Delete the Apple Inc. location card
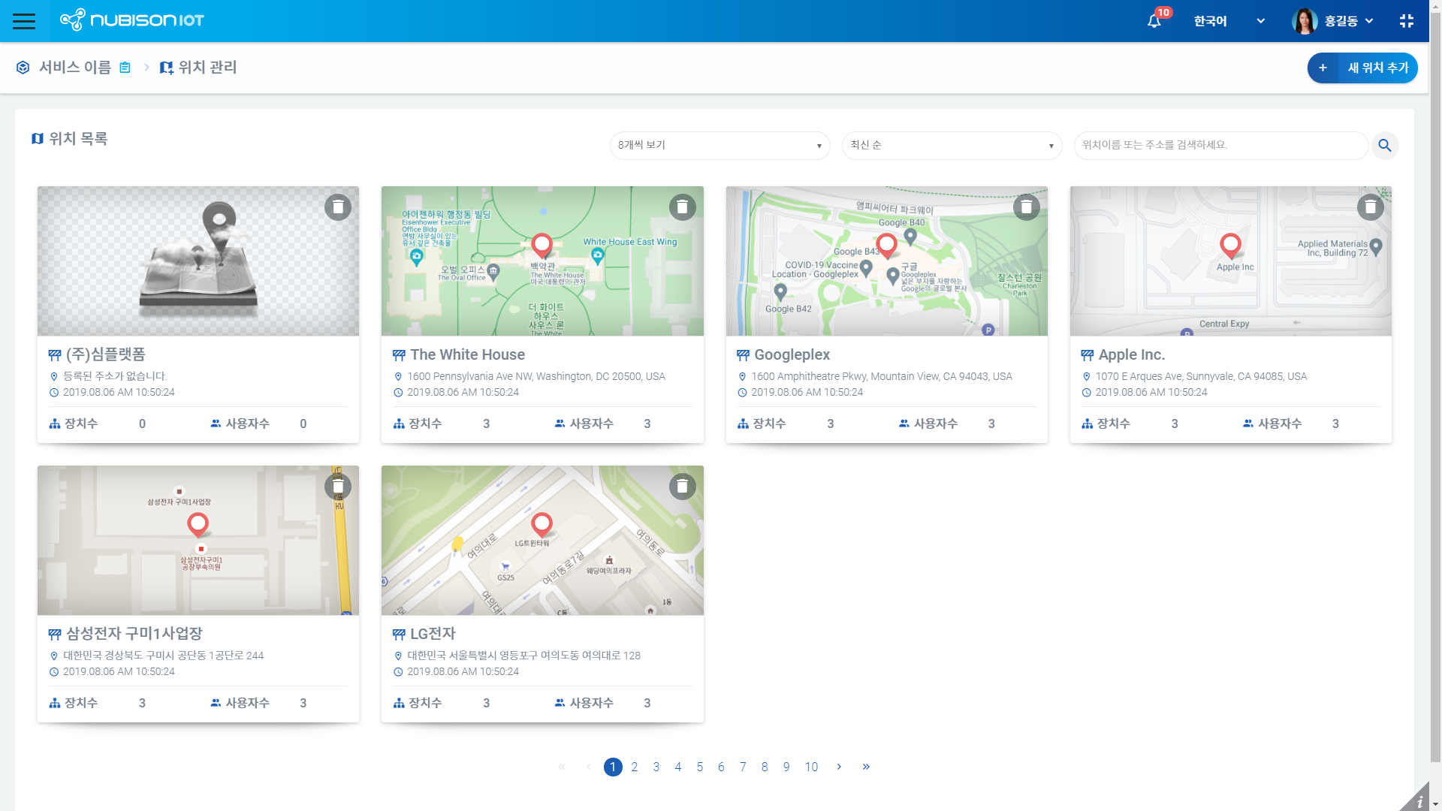 [x=1370, y=207]
